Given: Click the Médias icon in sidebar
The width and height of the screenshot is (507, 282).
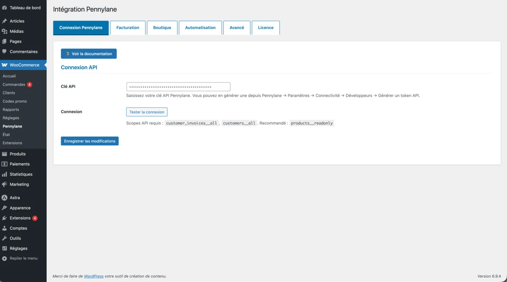Looking at the screenshot, I should (x=4, y=31).
